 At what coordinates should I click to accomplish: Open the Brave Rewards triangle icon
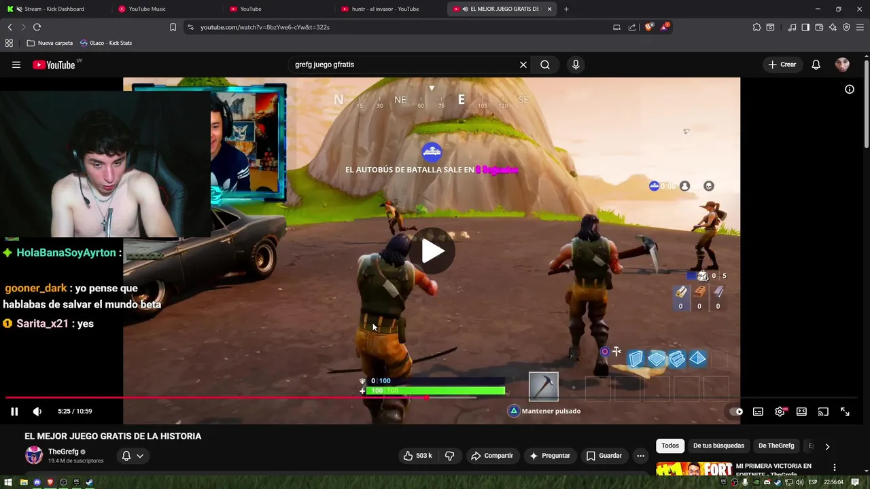tap(665, 27)
